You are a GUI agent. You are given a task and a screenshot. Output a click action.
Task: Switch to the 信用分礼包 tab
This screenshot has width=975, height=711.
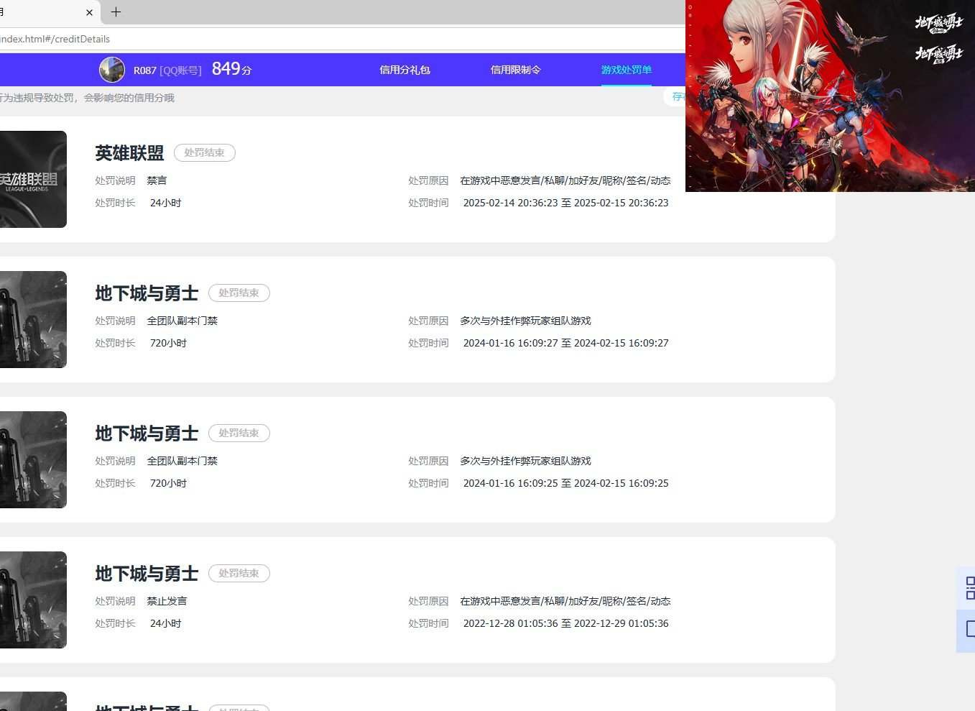405,70
